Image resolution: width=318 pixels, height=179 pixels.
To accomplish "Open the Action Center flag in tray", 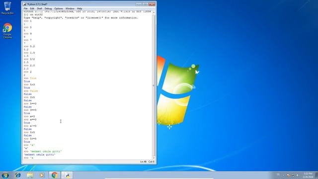I will click(x=288, y=175).
